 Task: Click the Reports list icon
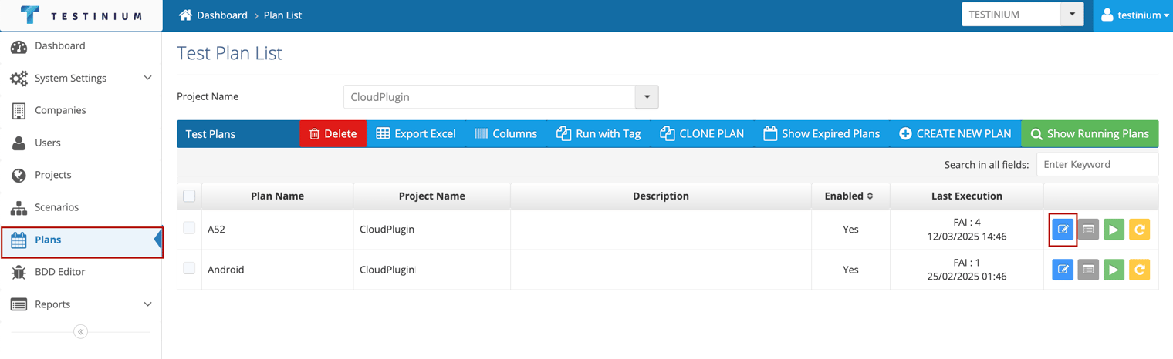[x=19, y=305]
